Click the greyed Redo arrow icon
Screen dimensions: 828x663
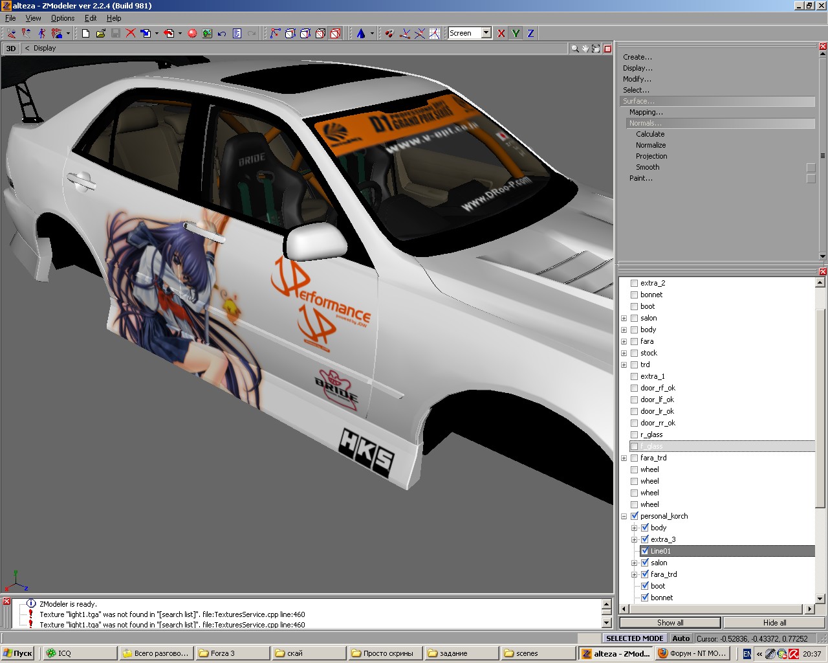(252, 33)
